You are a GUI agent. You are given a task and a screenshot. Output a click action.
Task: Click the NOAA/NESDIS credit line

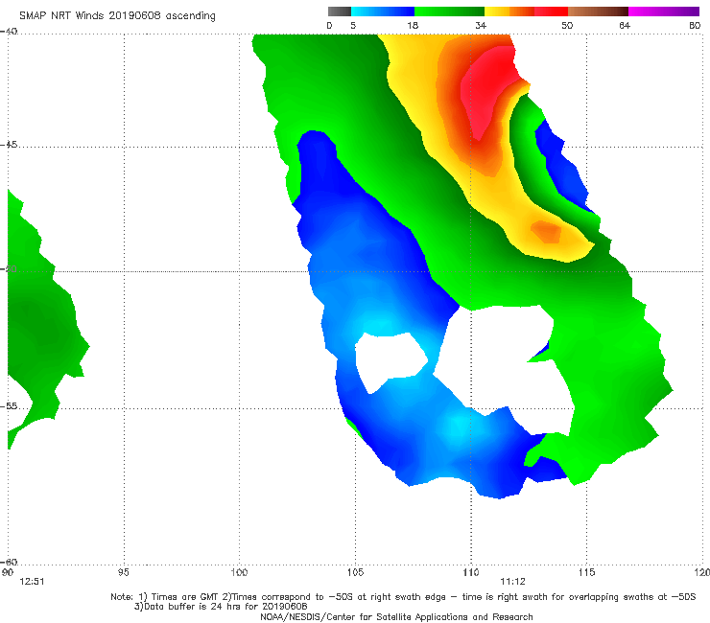[x=396, y=616]
